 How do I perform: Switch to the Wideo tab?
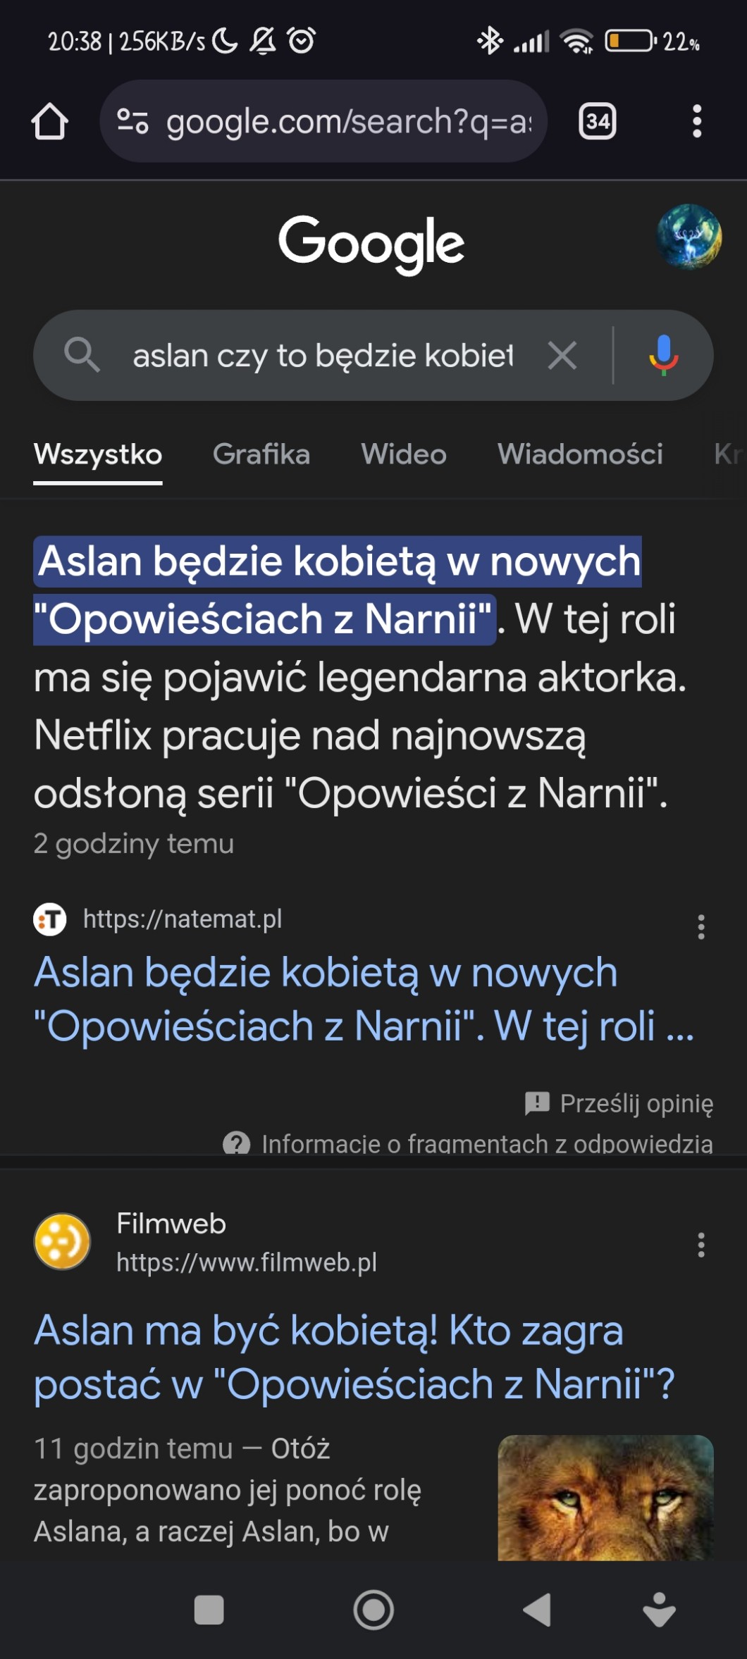404,454
